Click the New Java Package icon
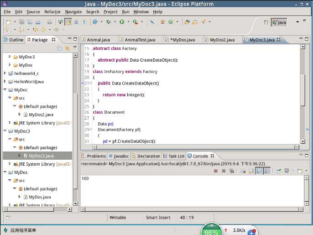 tap(163, 22)
